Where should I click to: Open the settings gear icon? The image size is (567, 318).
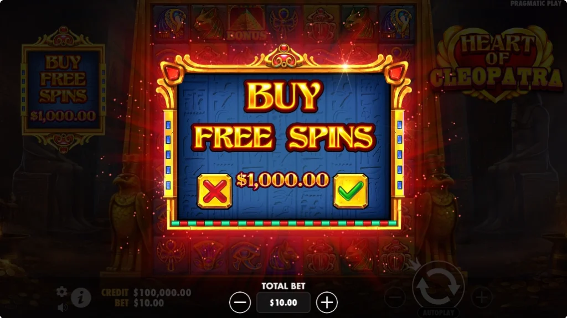62,291
